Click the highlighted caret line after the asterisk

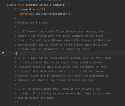66,54
